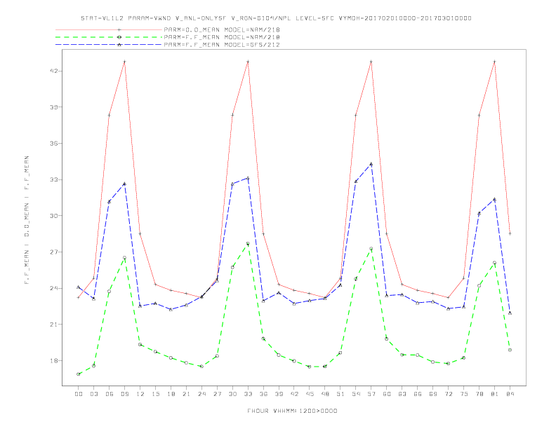
Task: Click the chart title beginning STAT=VL1L2 PARAM=VWND
Action: 276,18
